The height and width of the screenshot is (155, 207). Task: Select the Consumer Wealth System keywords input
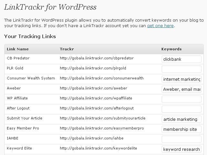click(181, 79)
